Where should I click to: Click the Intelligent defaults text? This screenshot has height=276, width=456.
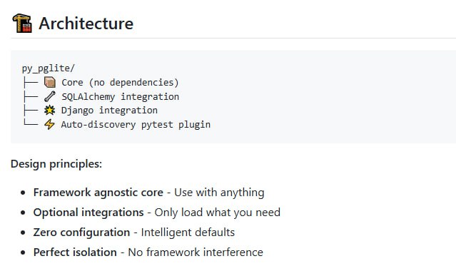[188, 232]
